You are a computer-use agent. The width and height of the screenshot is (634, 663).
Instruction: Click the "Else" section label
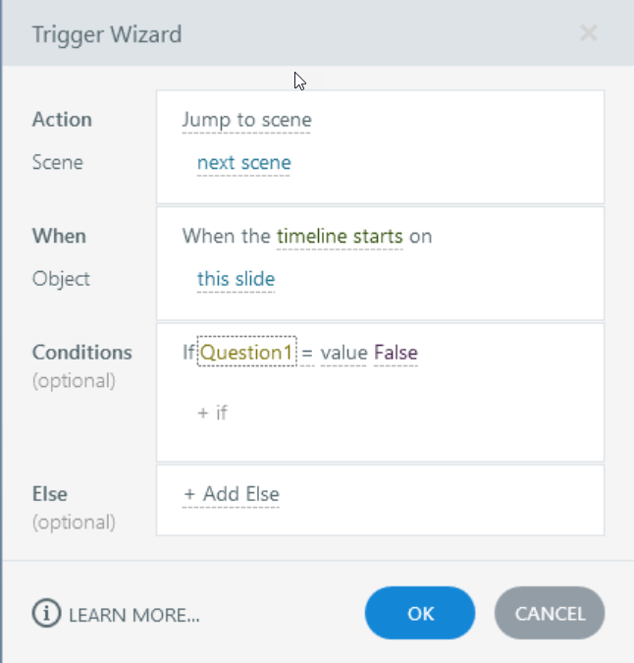pyautogui.click(x=50, y=494)
